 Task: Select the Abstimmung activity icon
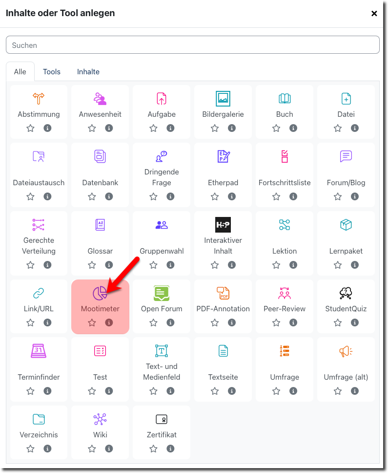pos(39,99)
